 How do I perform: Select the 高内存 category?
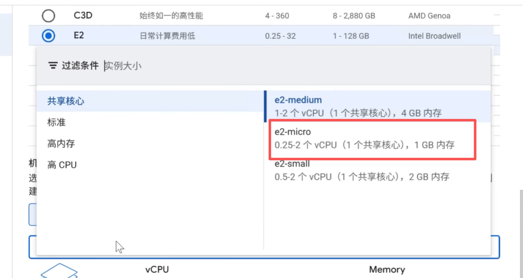click(x=61, y=143)
